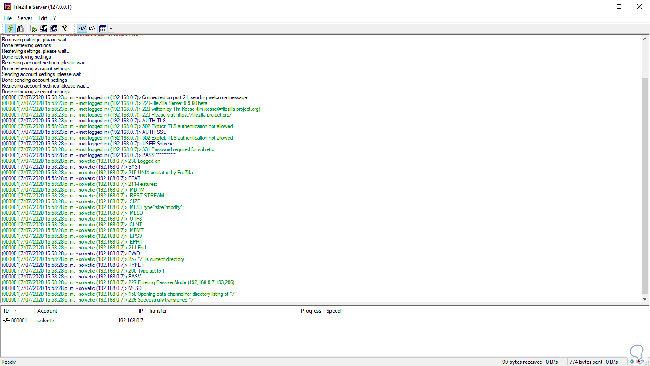
Task: Click the '211-Features:' log line
Action: pyautogui.click(x=80, y=184)
